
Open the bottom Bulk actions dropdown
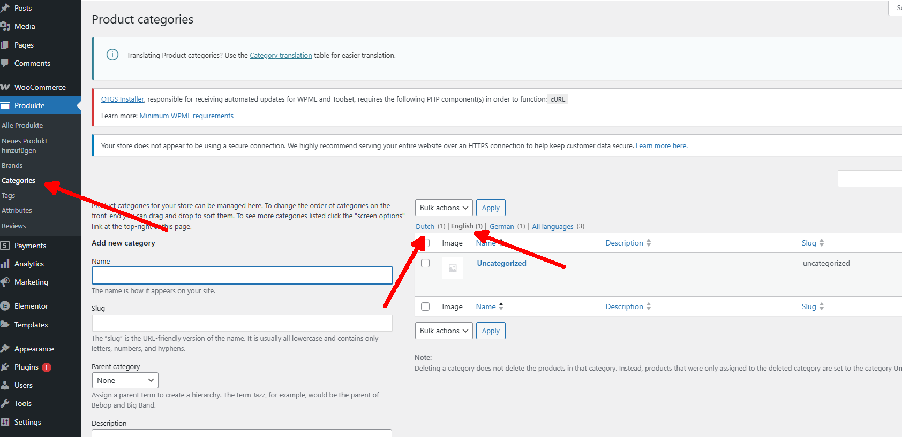444,331
